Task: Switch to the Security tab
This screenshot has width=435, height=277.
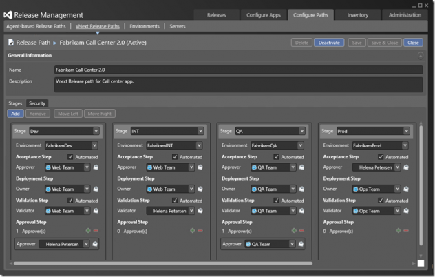Action: pos(37,103)
